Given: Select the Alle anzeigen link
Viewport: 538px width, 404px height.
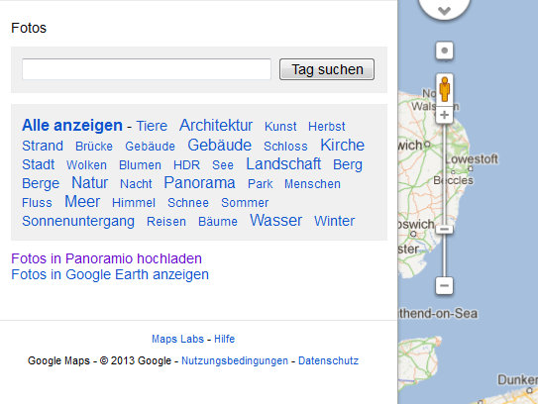Looking at the screenshot, I should click(x=72, y=125).
